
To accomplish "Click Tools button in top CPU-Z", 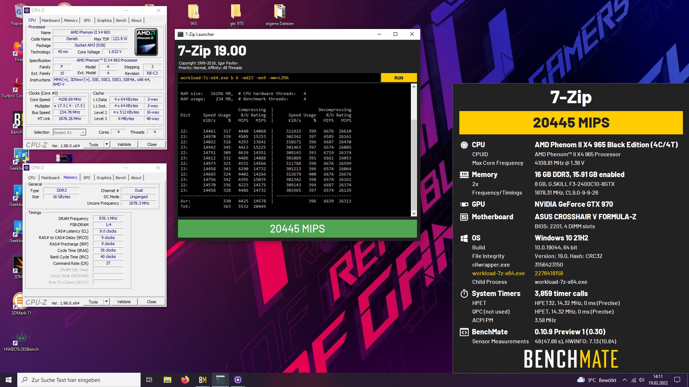I will 94,144.
